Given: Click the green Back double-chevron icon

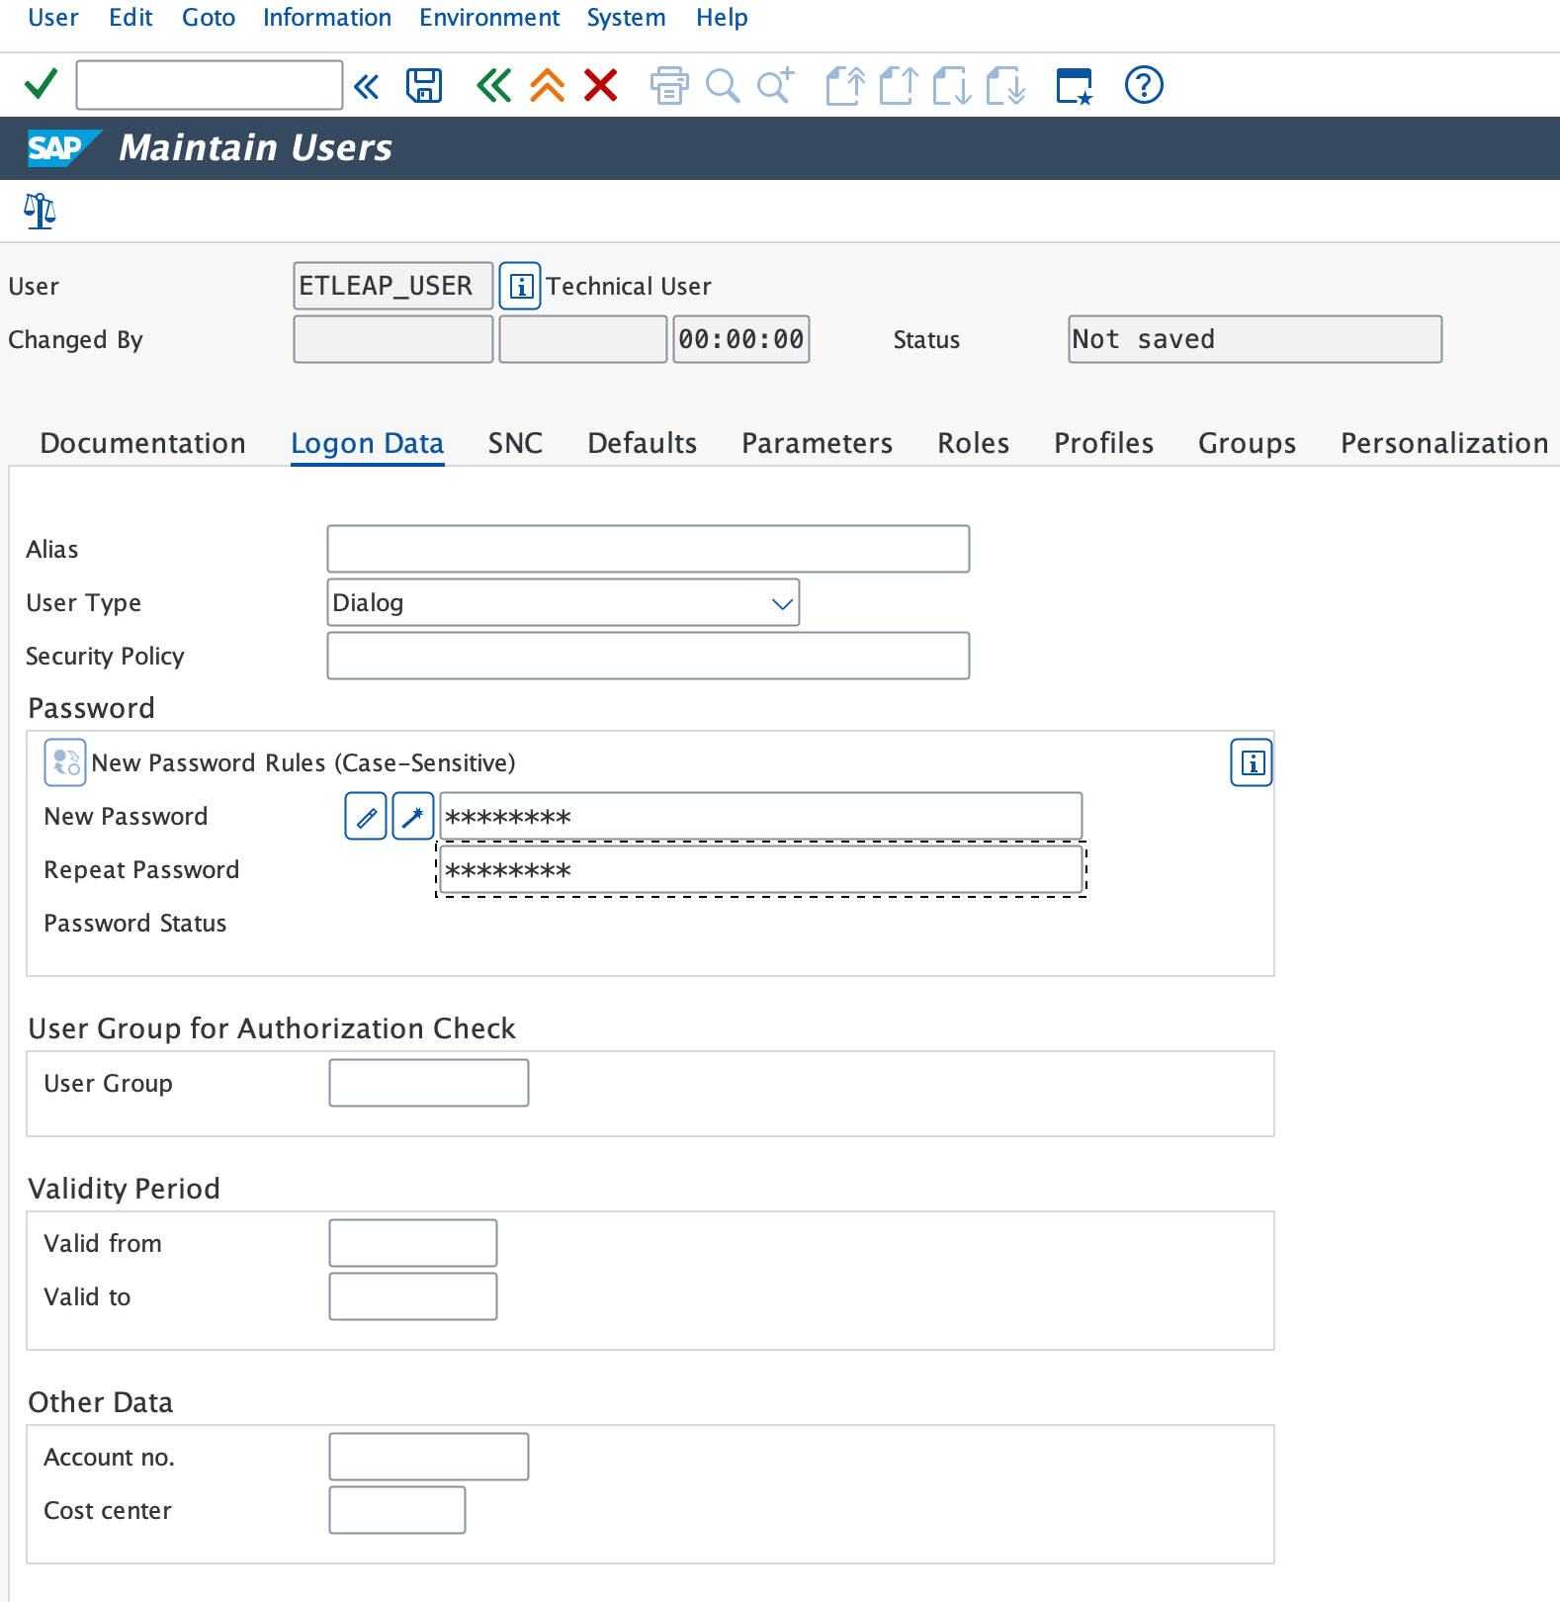Looking at the screenshot, I should click(493, 86).
